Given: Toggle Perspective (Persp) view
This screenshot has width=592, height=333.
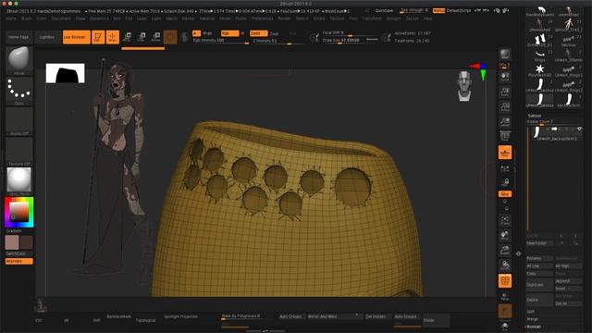Looking at the screenshot, I should [x=505, y=136].
